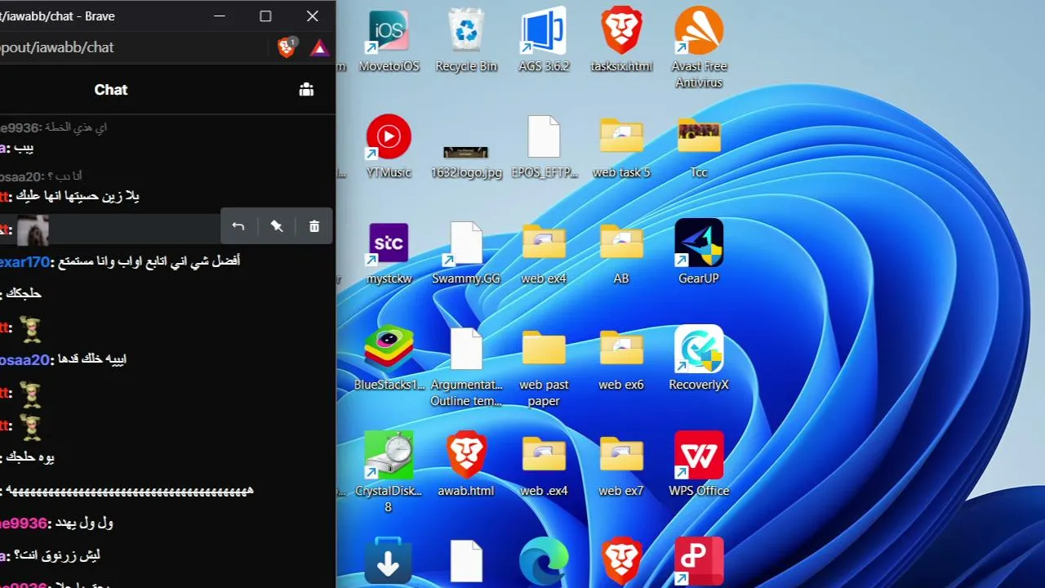Screen dimensions: 1045x588
Task: Open the Microsoft Edge desktop shortcut
Action: (x=544, y=562)
